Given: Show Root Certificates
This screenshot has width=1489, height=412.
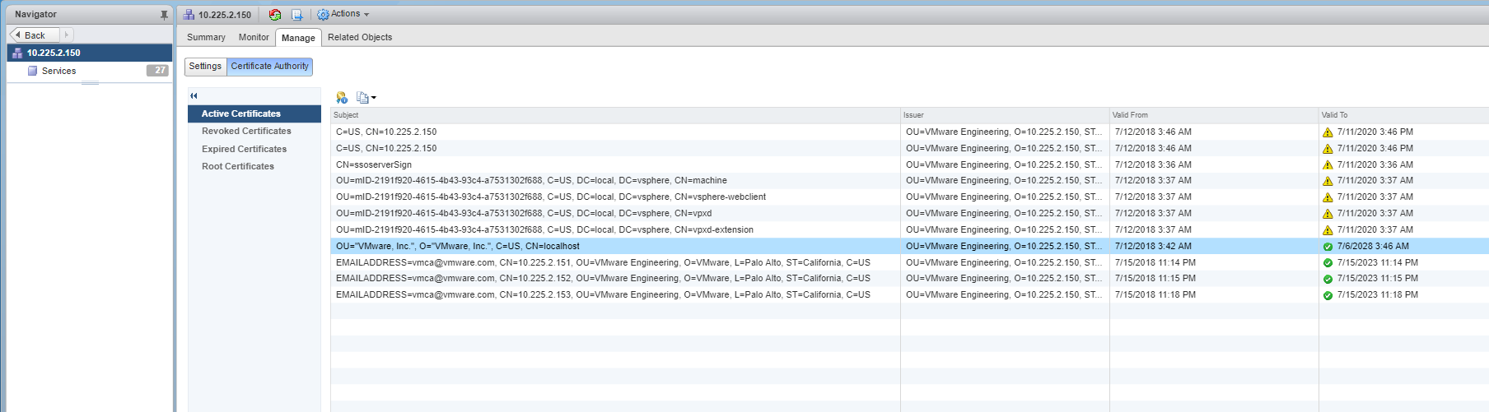Looking at the screenshot, I should [x=238, y=166].
